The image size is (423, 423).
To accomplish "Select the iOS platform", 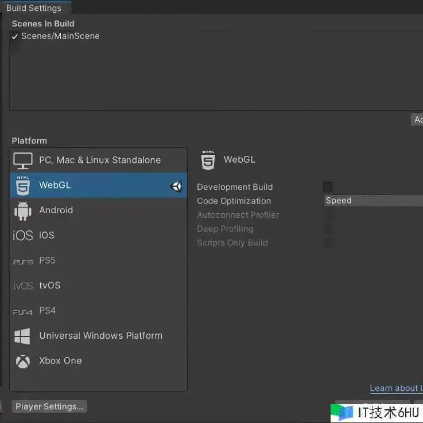I will pyautogui.click(x=98, y=236).
